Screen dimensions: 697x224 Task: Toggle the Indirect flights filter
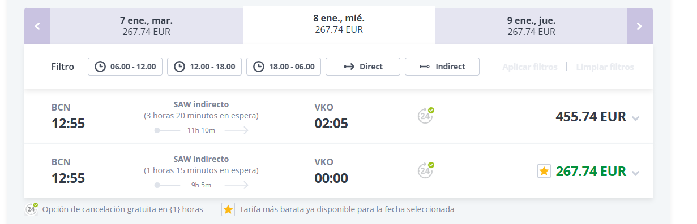point(442,67)
